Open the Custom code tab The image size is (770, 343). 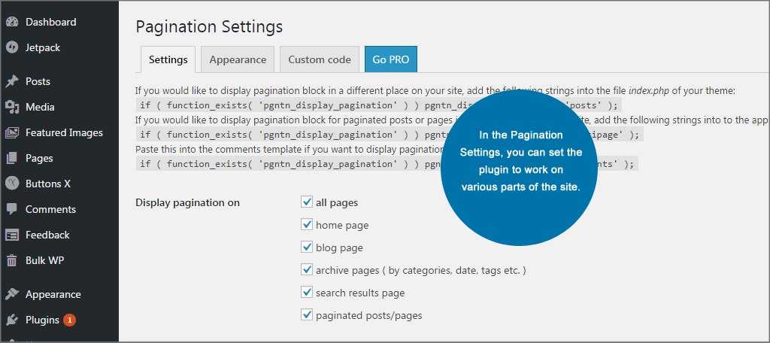click(319, 59)
